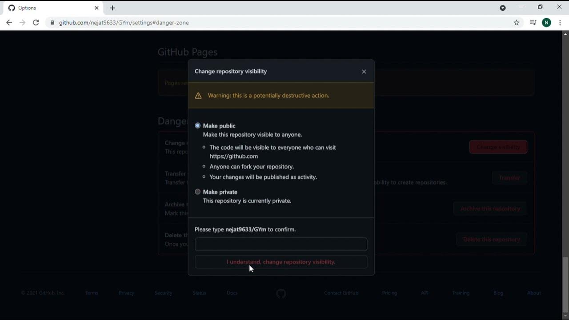Go back in browser history
This screenshot has width=569, height=320.
pos(9,23)
